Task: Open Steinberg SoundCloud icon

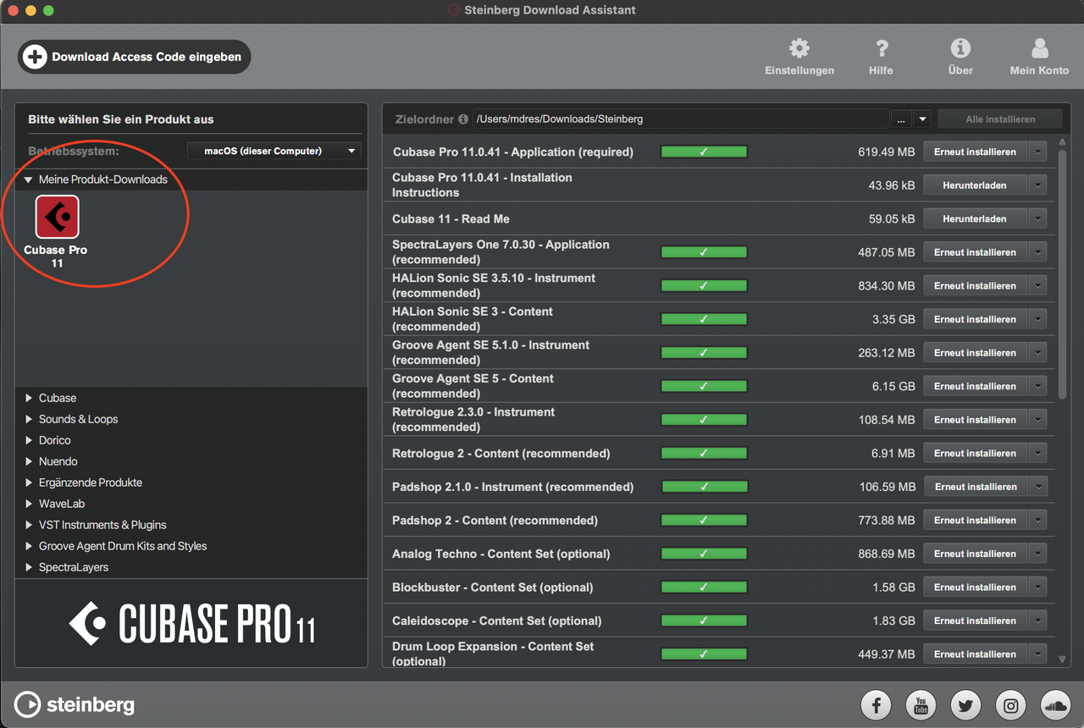Action: pyautogui.click(x=1055, y=704)
